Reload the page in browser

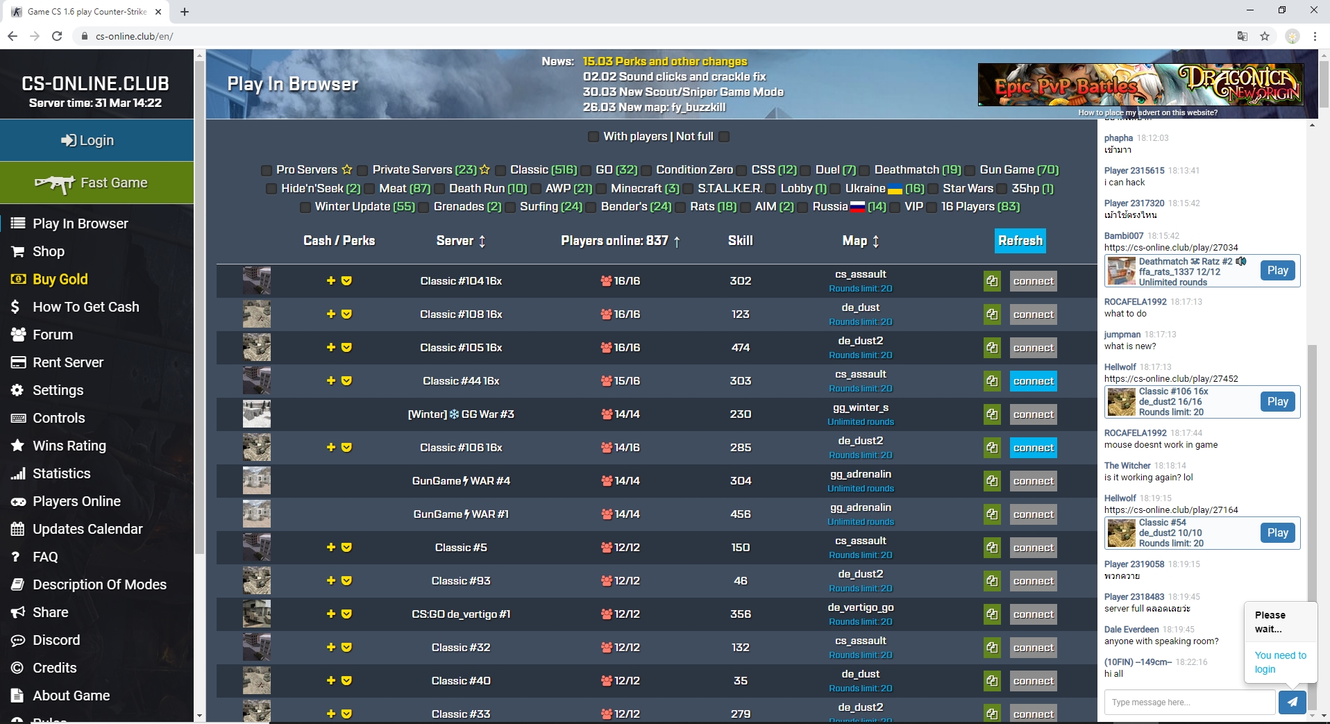pyautogui.click(x=57, y=36)
